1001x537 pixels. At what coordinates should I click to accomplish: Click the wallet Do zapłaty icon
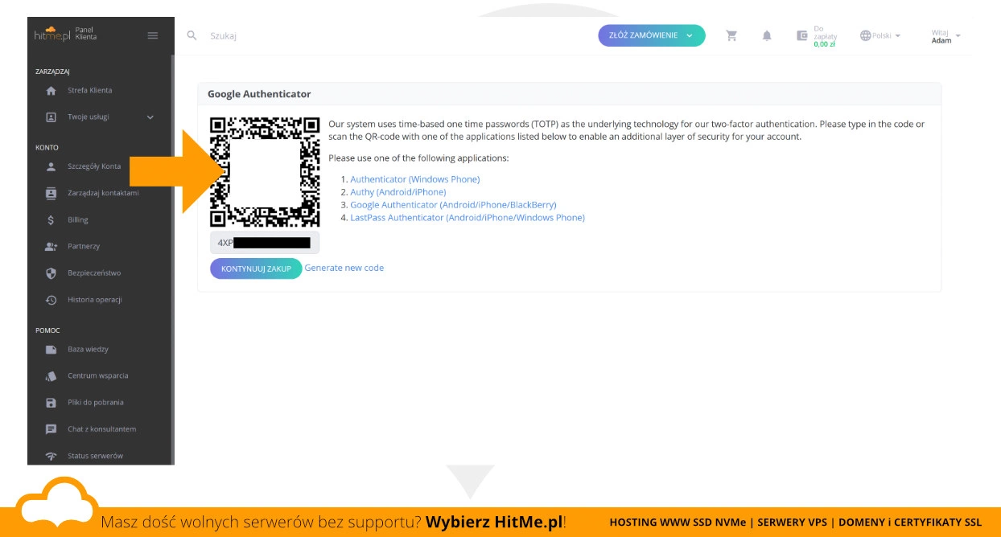(801, 35)
